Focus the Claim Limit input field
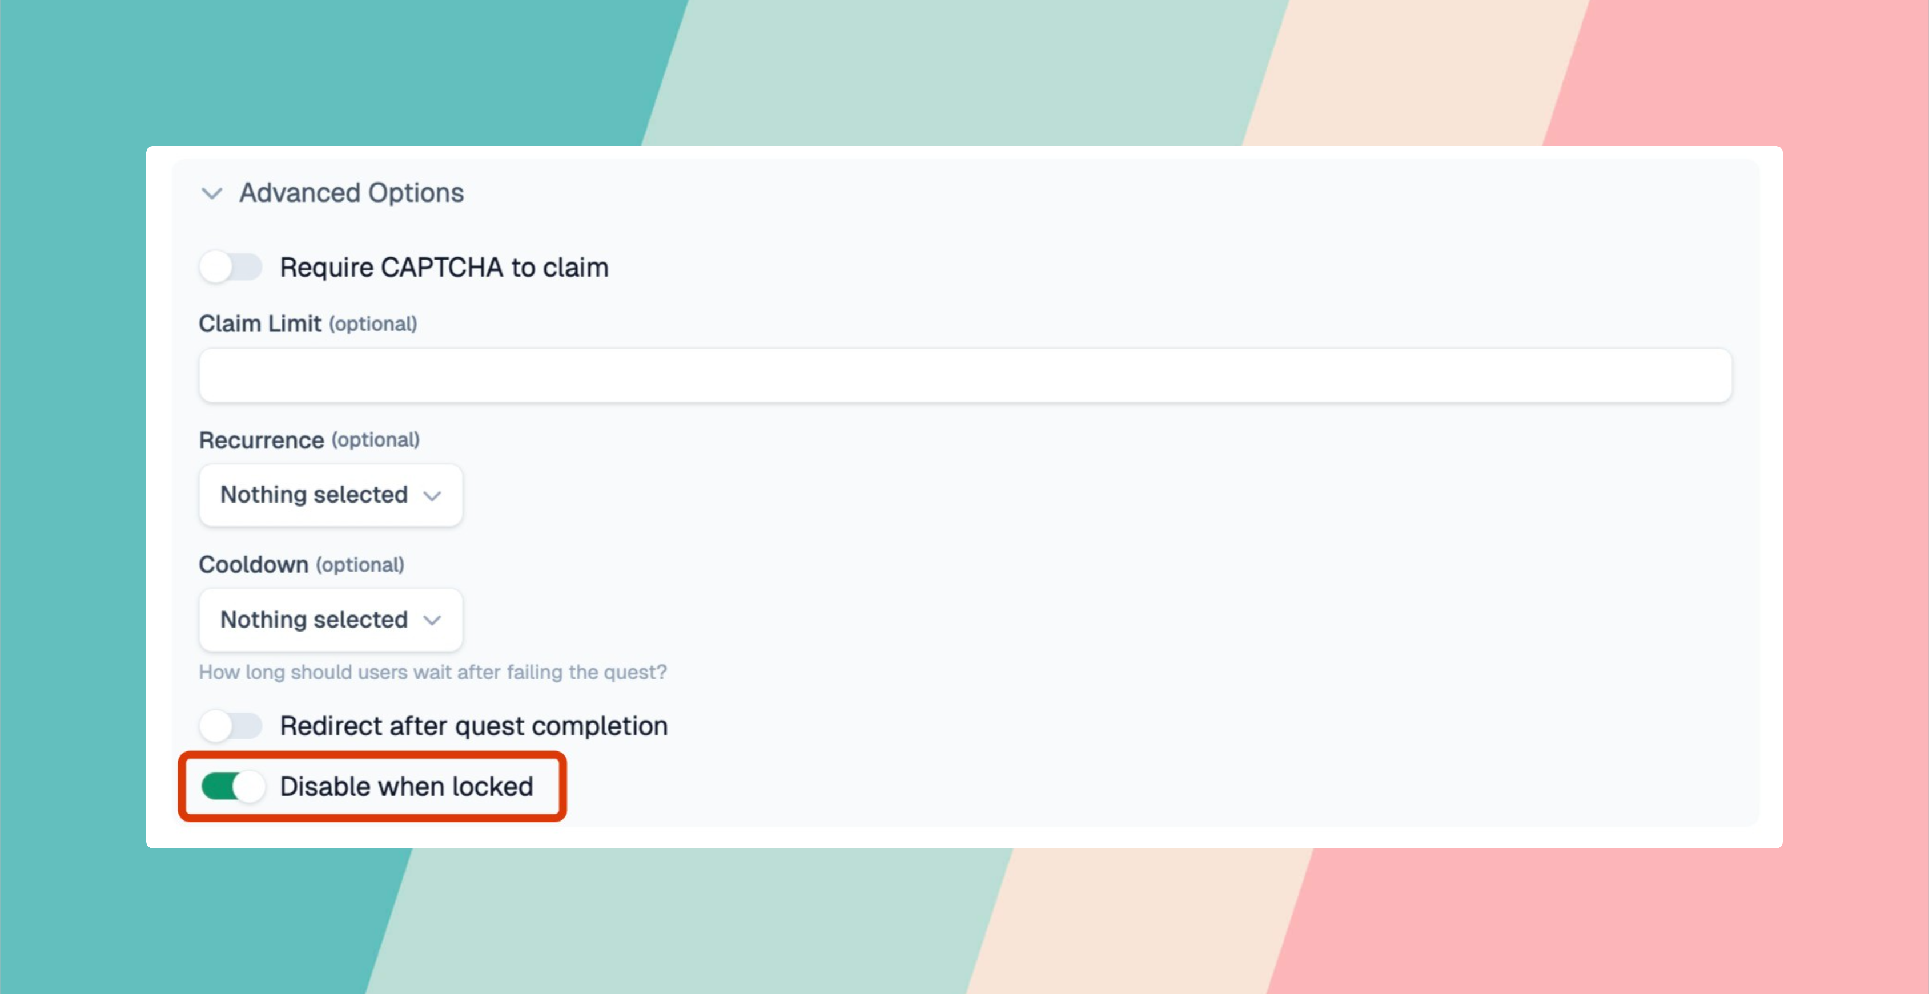The width and height of the screenshot is (1929, 995). 964,375
